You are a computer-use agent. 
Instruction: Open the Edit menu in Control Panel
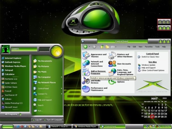(x=134, y=47)
